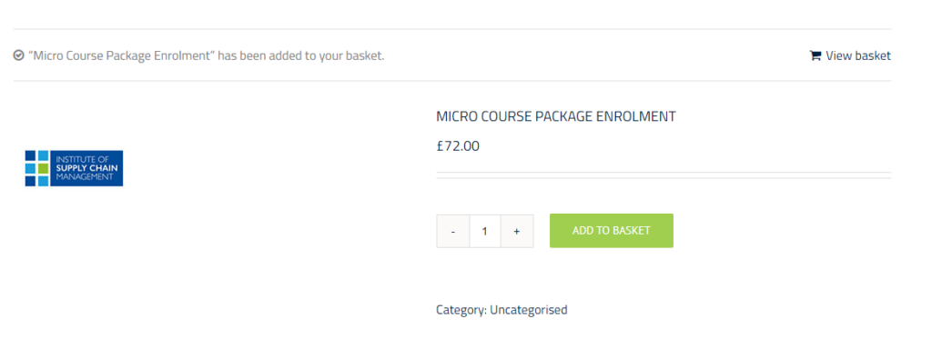Viewport: 932px width, 349px height.
Task: Increase quantity with the plus button
Action: pyautogui.click(x=517, y=231)
